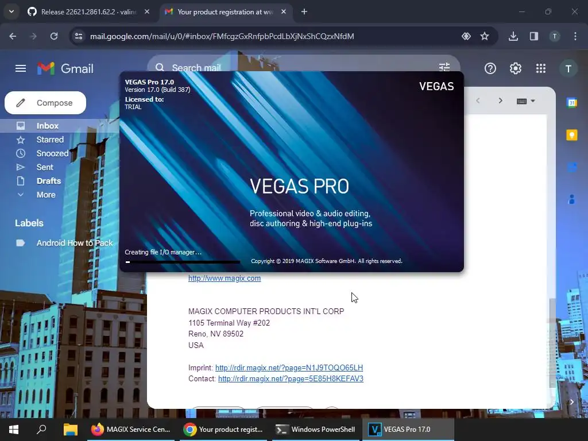Open the Google account avatar T in Gmail
This screenshot has width=588, height=441.
pyautogui.click(x=568, y=69)
